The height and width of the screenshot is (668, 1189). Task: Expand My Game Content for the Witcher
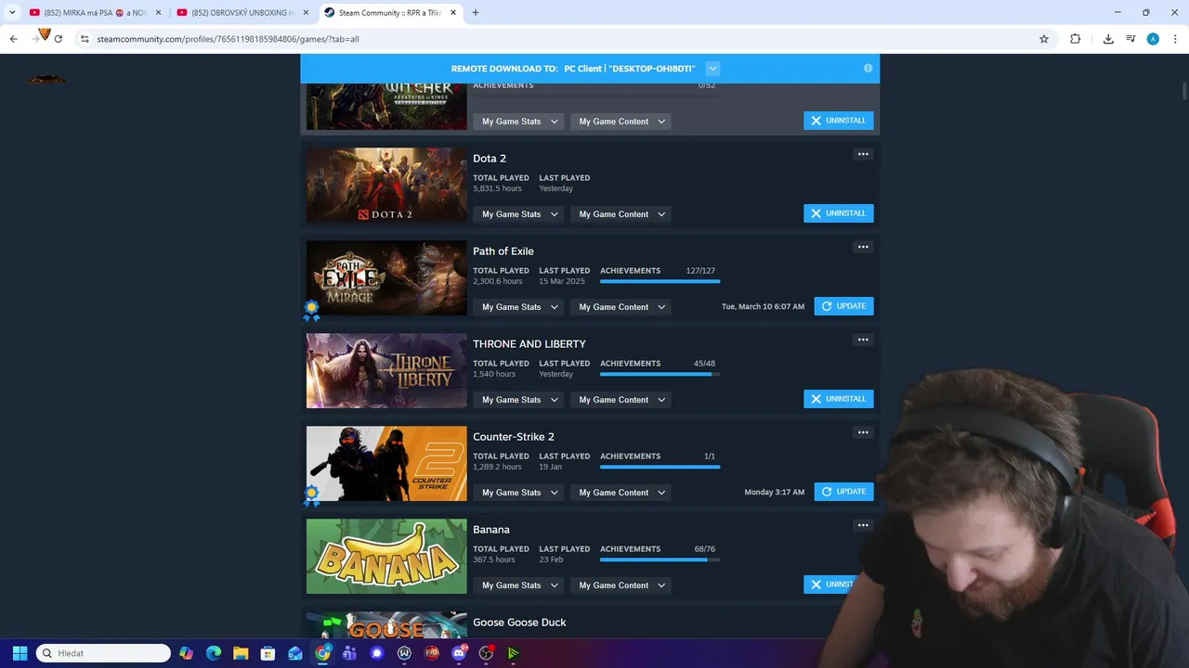[x=621, y=122]
